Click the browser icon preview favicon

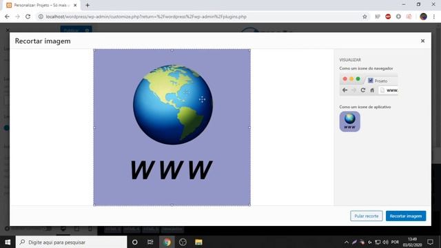click(x=371, y=81)
